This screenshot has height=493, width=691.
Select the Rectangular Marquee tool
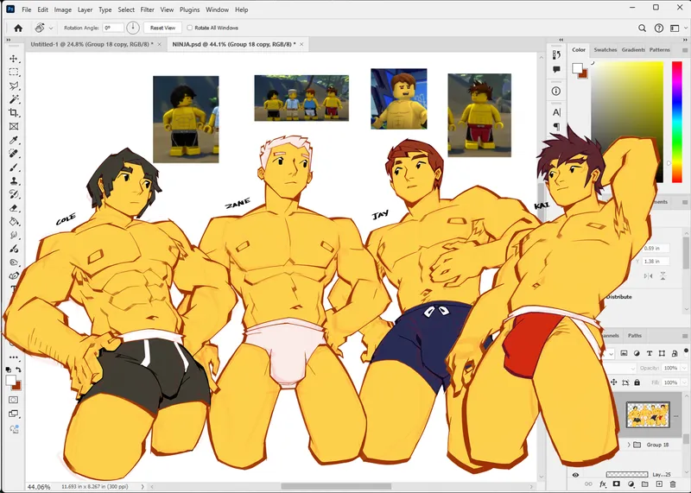(x=14, y=72)
